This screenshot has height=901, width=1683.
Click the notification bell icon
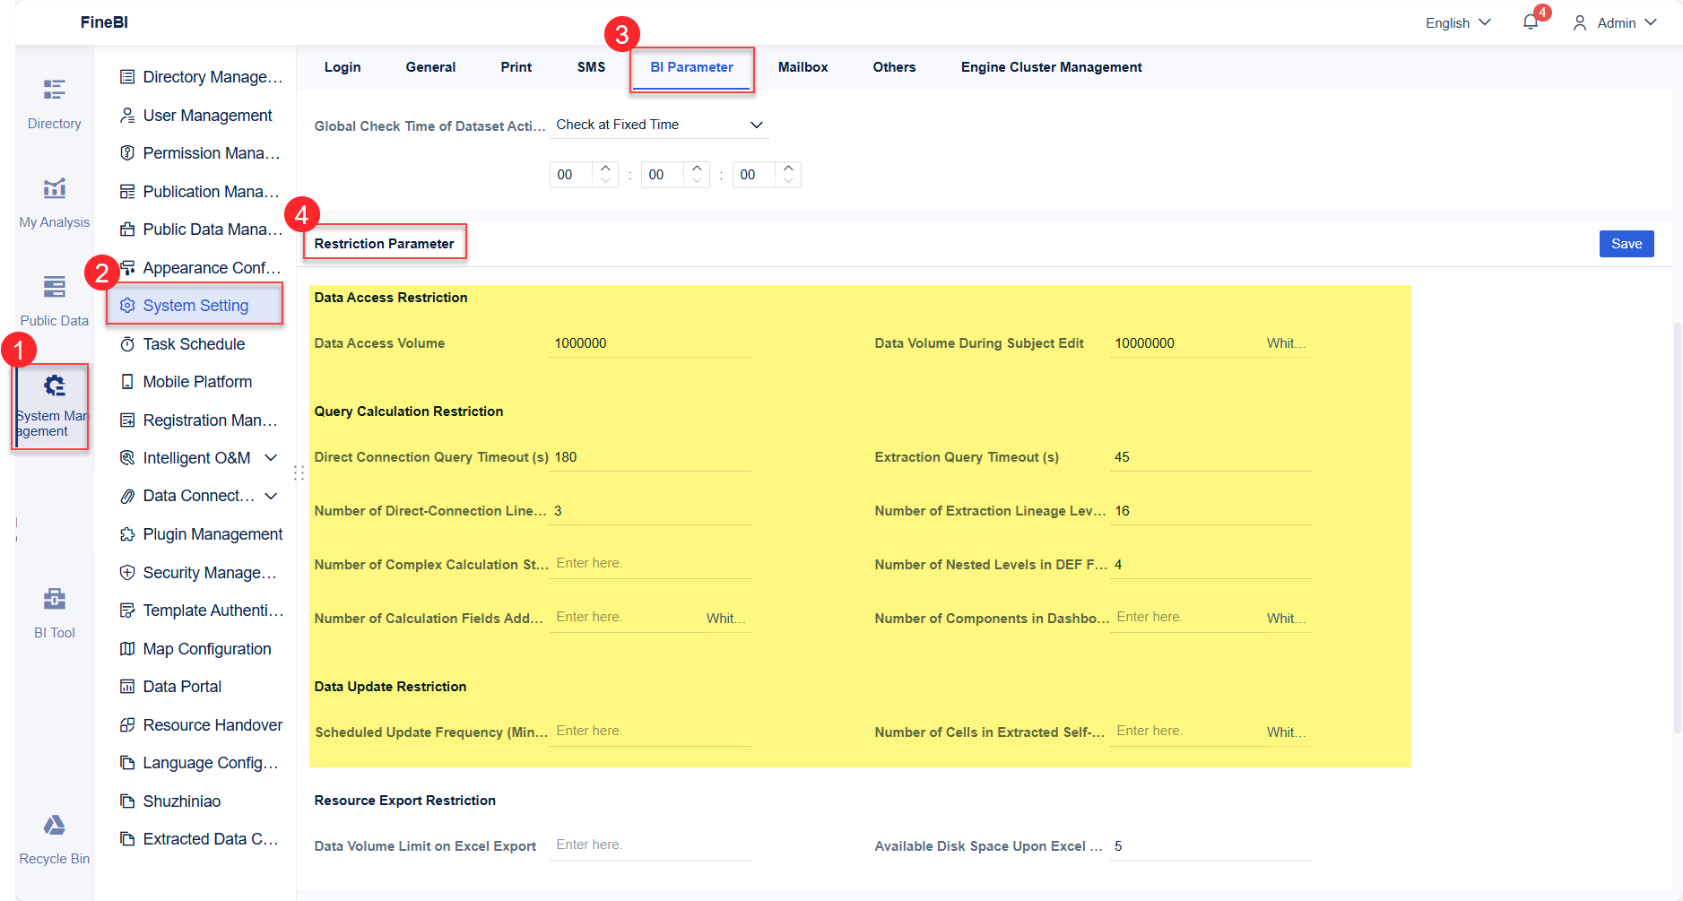point(1531,22)
